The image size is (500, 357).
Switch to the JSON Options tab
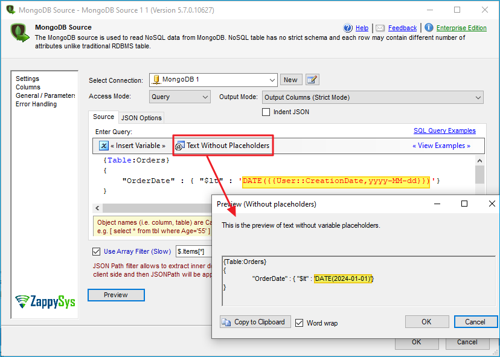coord(141,118)
